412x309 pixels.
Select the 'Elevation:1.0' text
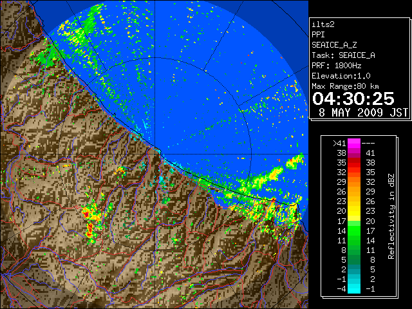click(341, 76)
